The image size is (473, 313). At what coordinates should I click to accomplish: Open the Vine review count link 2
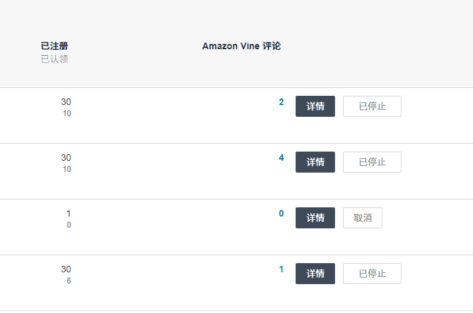coord(281,102)
